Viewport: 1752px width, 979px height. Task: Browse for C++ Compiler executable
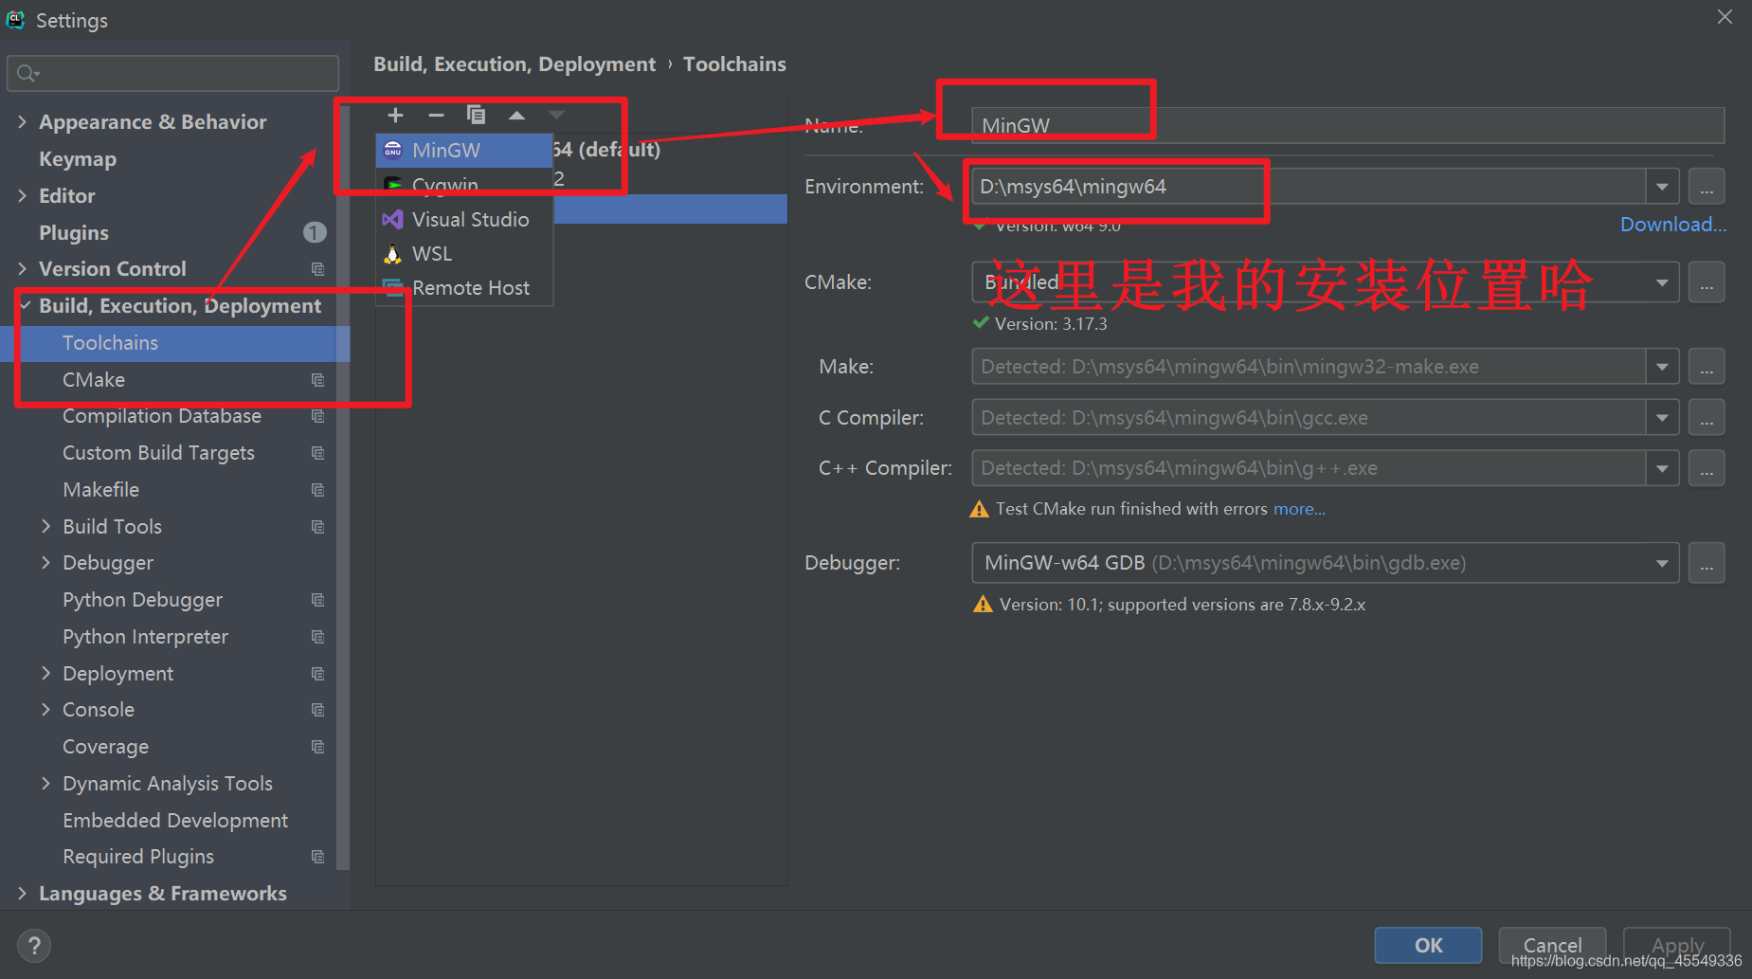pyautogui.click(x=1706, y=467)
